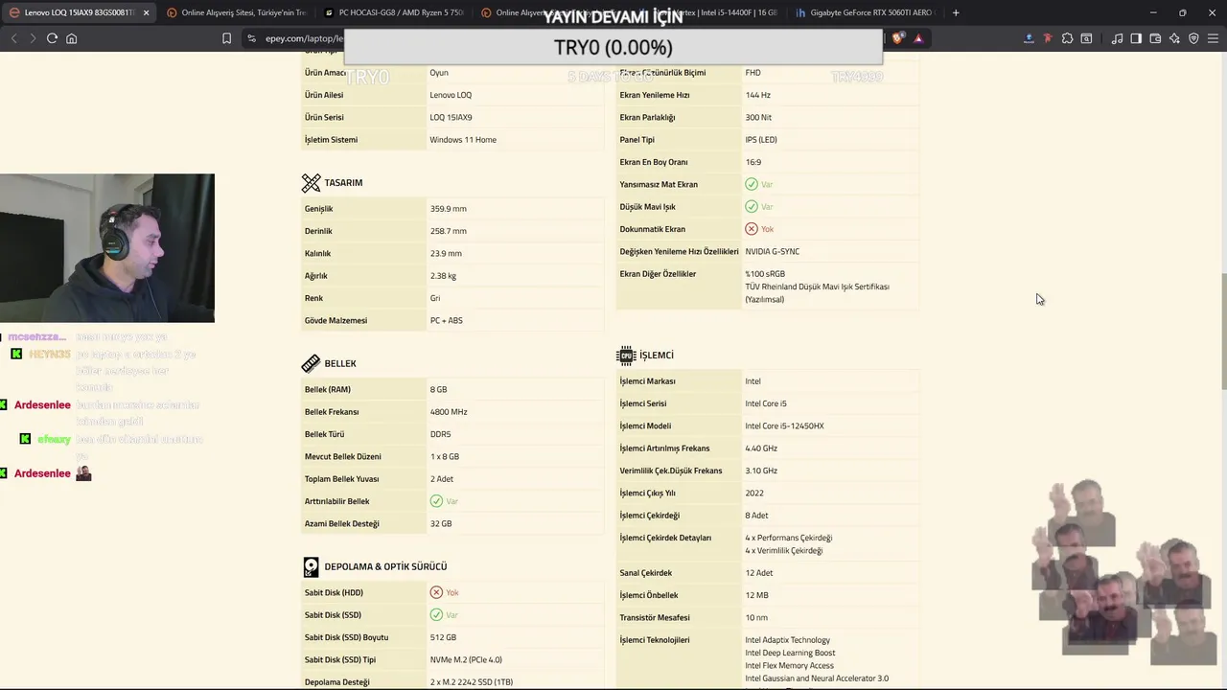
Task: Click the page vertical scrollbar thumb
Action: pos(1222,331)
